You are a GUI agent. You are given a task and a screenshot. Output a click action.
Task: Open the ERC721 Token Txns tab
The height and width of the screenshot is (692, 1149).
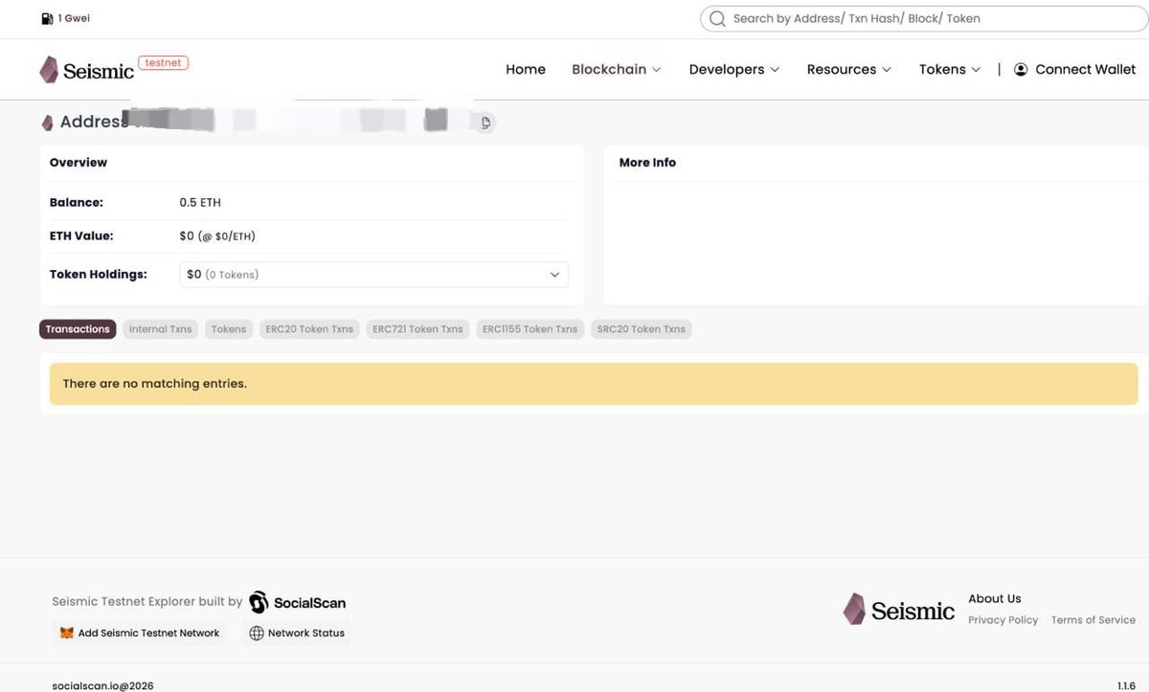pos(417,328)
